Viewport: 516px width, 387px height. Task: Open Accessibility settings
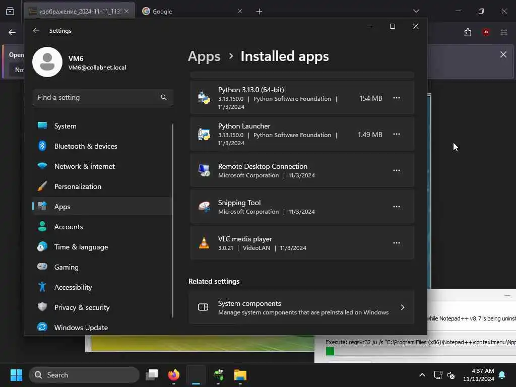tap(102, 287)
